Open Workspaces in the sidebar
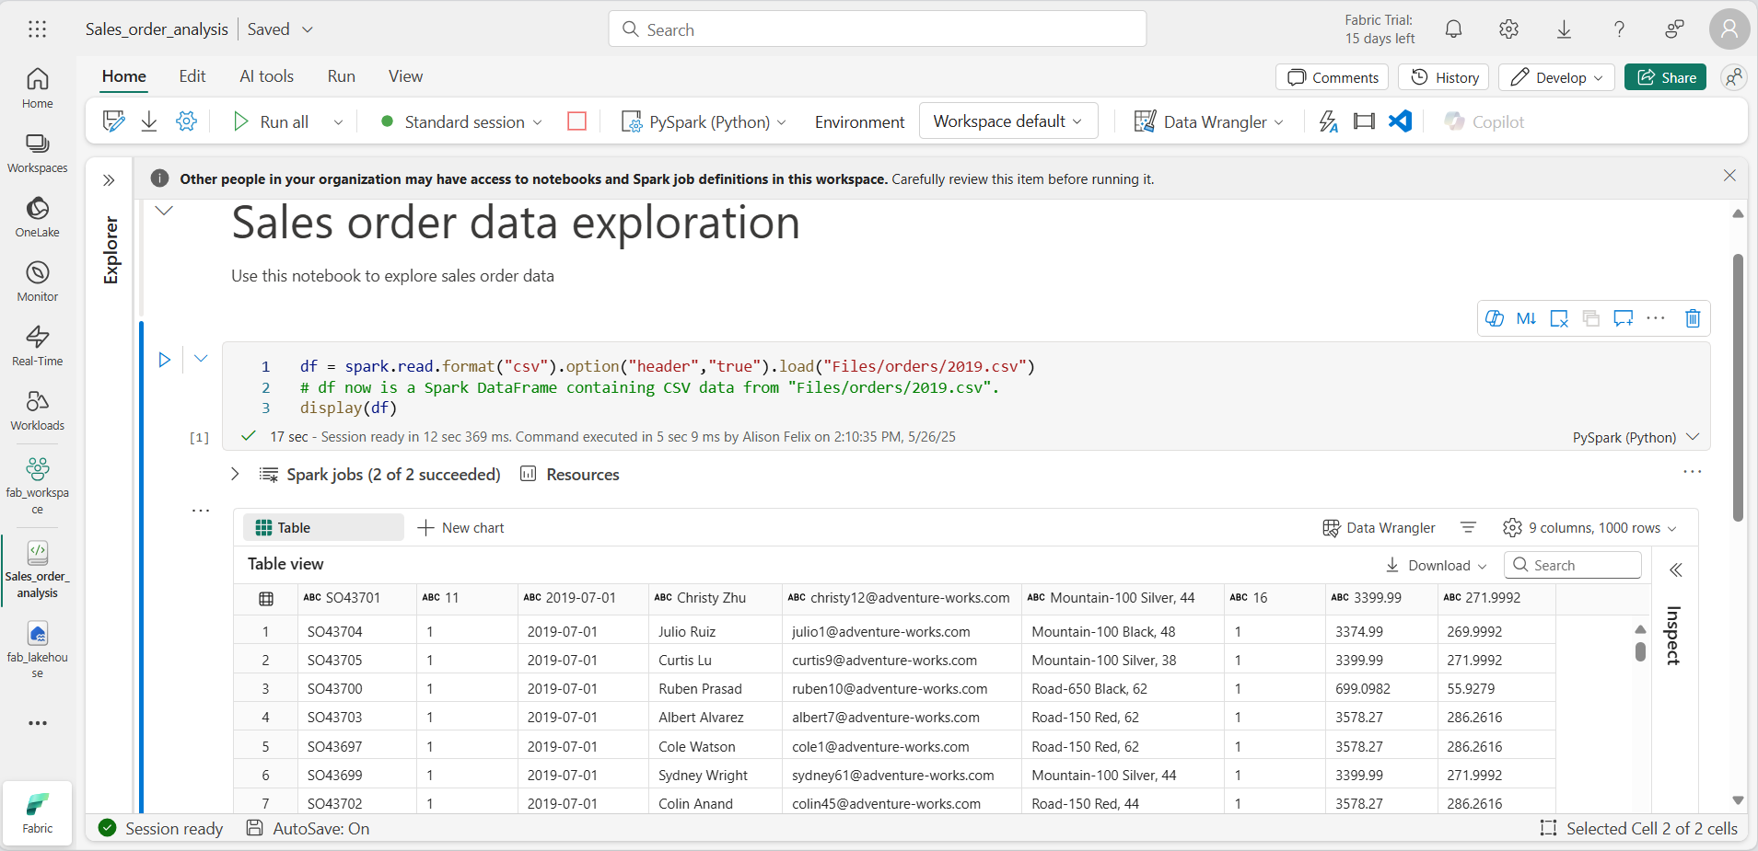Image resolution: width=1758 pixels, height=851 pixels. coord(37,153)
